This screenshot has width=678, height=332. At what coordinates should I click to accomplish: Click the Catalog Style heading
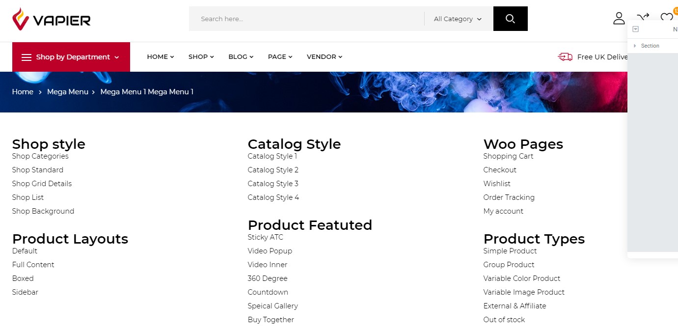pos(294,144)
